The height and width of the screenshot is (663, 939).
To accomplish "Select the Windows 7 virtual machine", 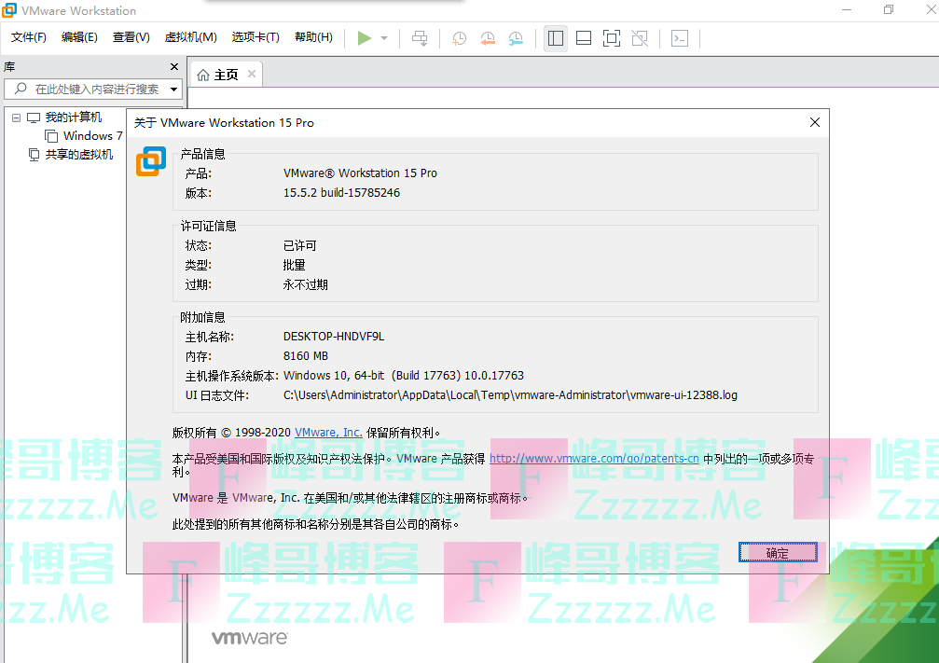I will (x=92, y=136).
